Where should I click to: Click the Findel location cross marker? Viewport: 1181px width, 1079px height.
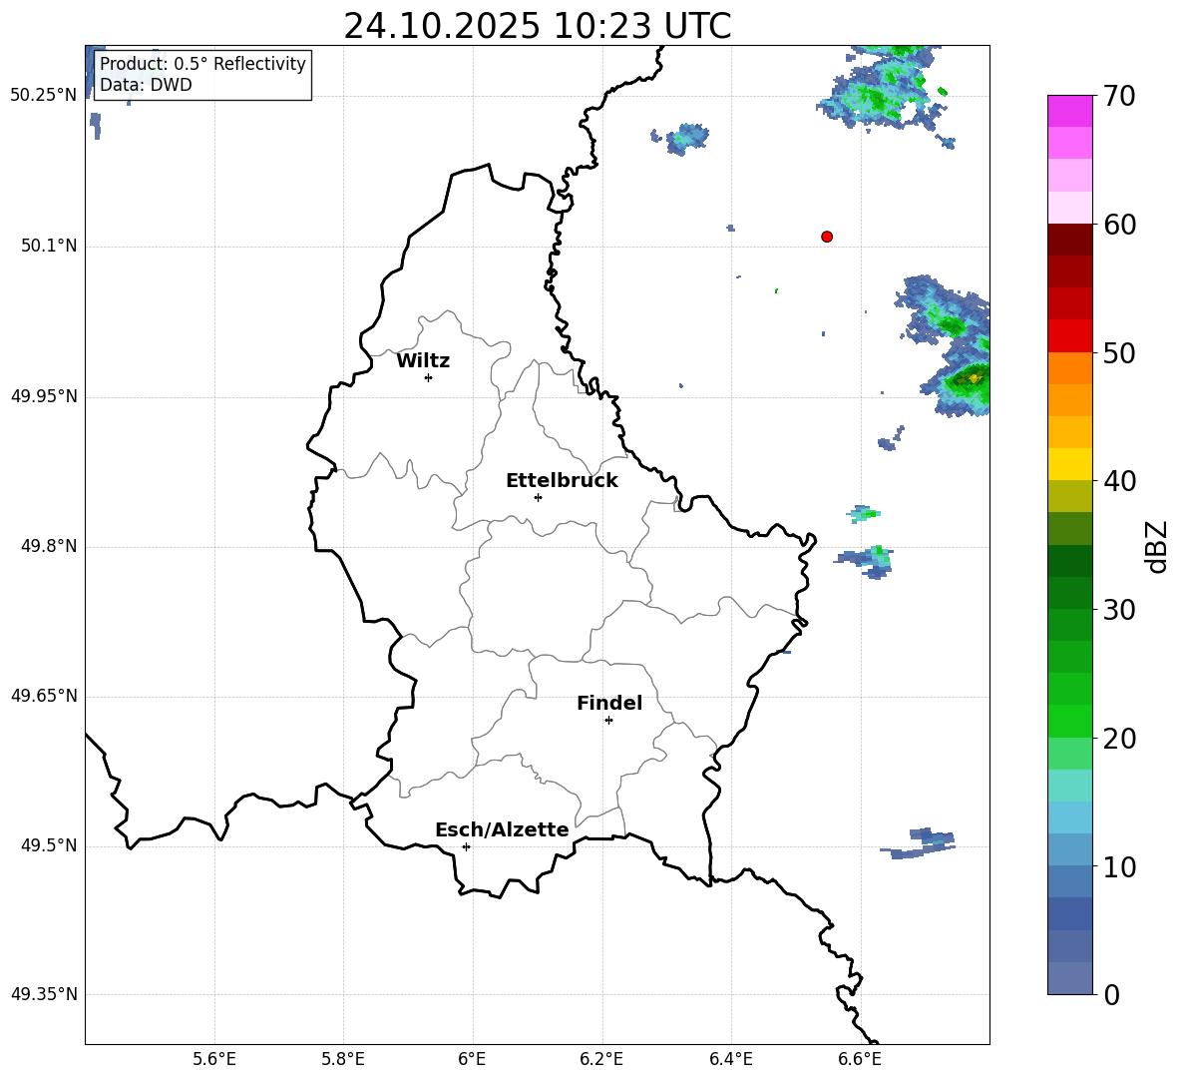click(608, 721)
